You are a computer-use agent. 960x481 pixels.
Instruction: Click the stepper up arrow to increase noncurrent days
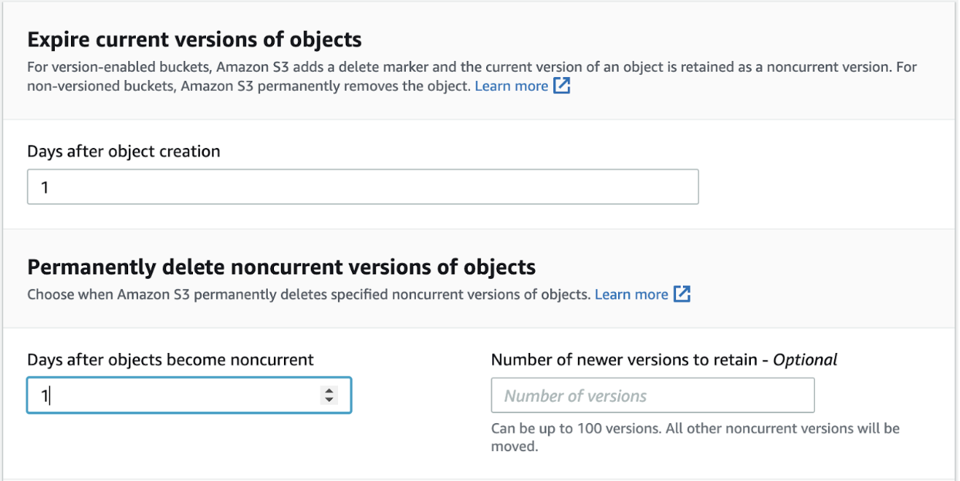point(330,391)
